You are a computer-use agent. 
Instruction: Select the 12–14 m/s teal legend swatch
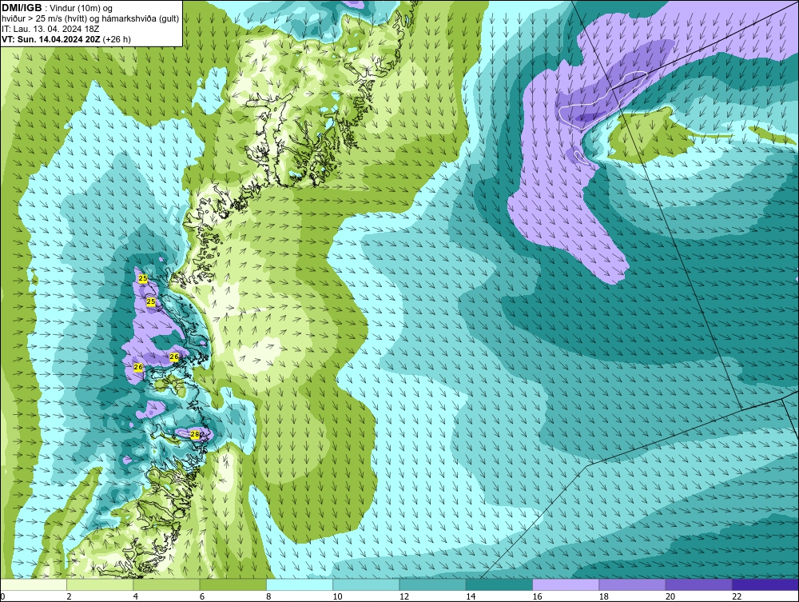point(432,584)
